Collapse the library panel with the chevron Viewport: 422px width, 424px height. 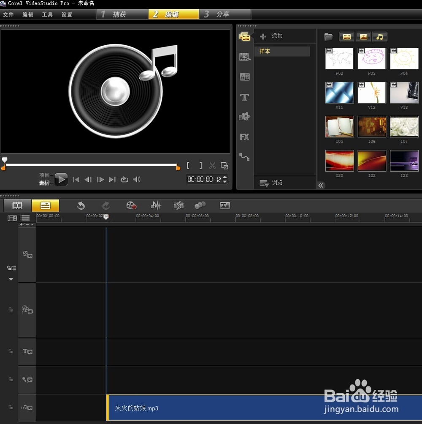click(x=321, y=185)
